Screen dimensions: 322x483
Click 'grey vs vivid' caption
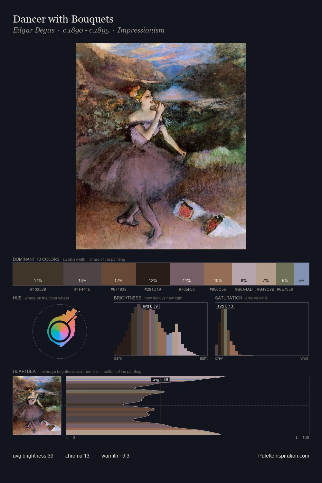coord(256,298)
